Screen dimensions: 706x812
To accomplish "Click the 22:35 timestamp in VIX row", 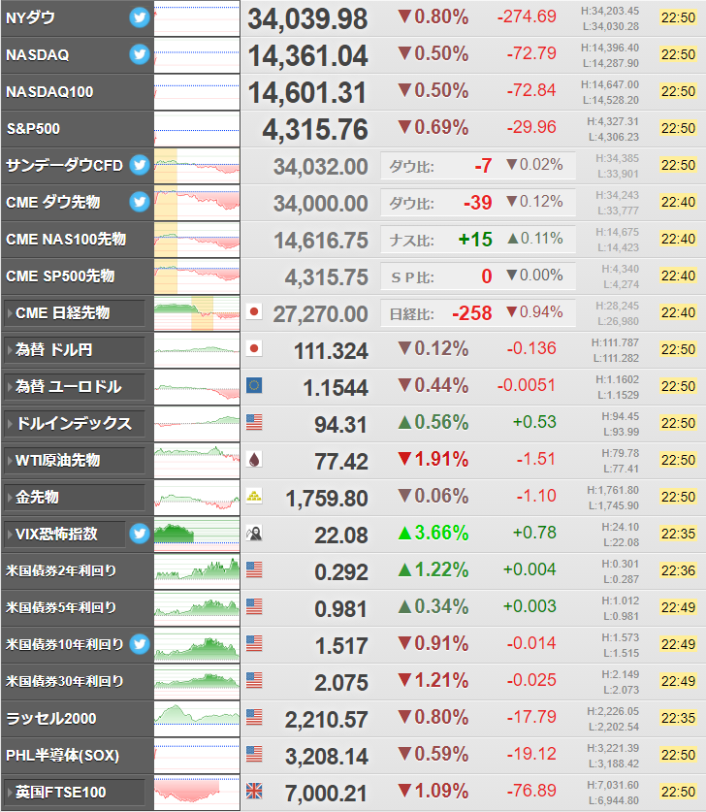I will point(678,534).
